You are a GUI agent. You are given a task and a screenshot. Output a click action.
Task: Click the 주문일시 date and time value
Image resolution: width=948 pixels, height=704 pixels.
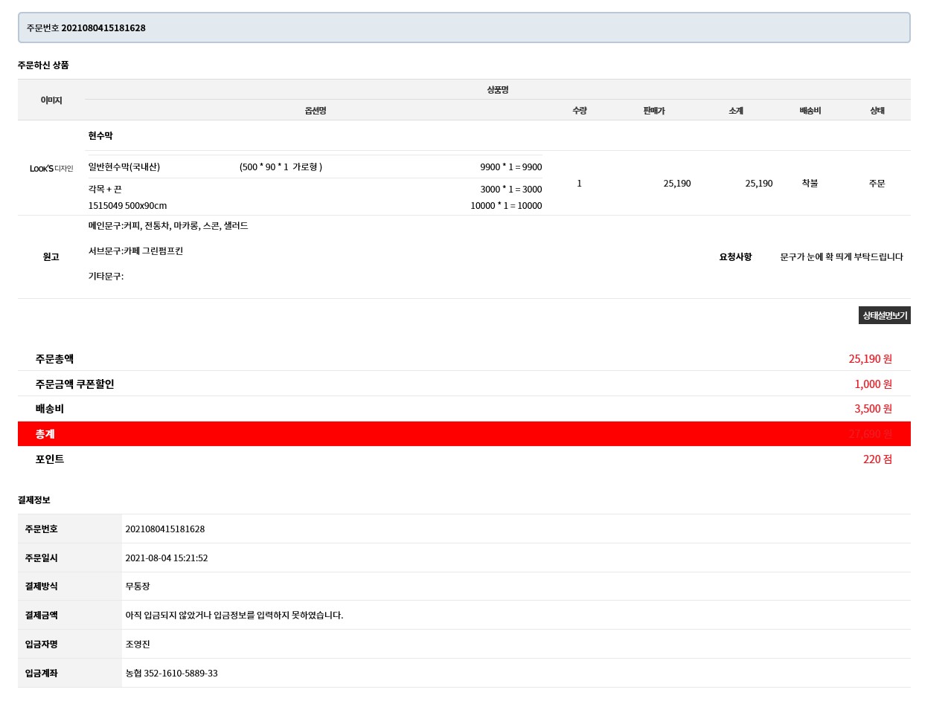point(167,558)
